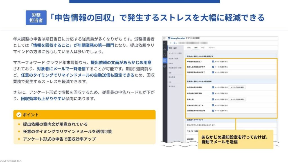Select the highlighted blue sidebar icon
The image size is (288, 162).
pyautogui.click(x=165, y=60)
